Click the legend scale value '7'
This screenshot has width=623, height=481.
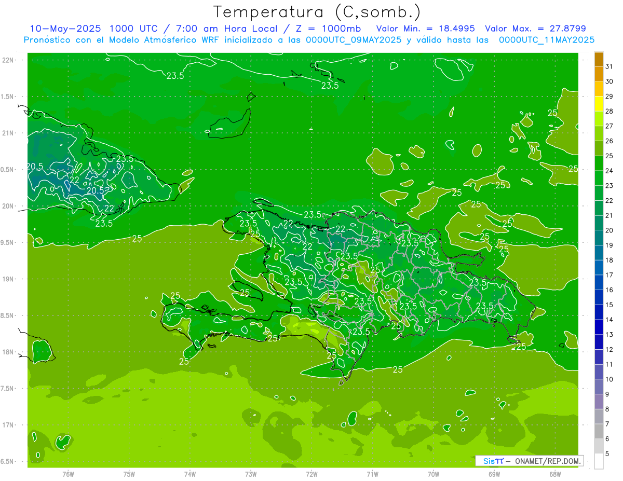607,424
